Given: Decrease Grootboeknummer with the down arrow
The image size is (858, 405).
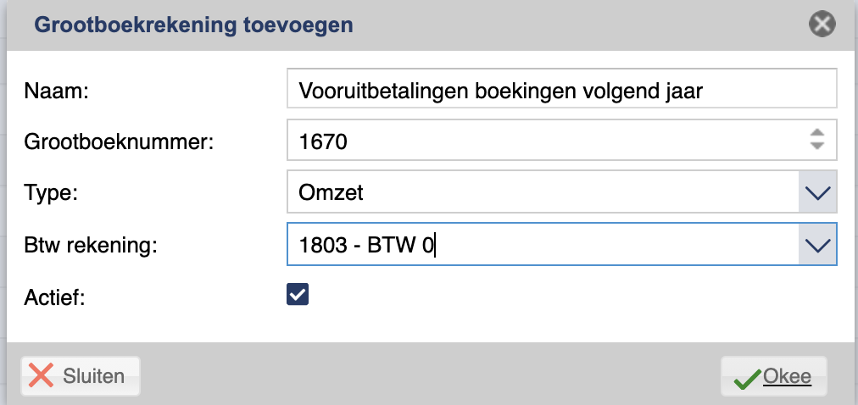Looking at the screenshot, I should [x=817, y=146].
